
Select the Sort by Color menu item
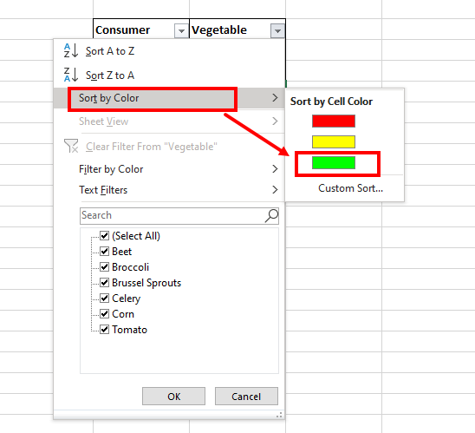(169, 98)
